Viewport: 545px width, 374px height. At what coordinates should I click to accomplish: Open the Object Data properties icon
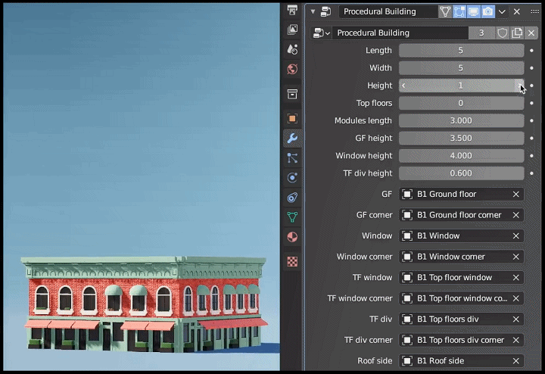[x=292, y=217]
